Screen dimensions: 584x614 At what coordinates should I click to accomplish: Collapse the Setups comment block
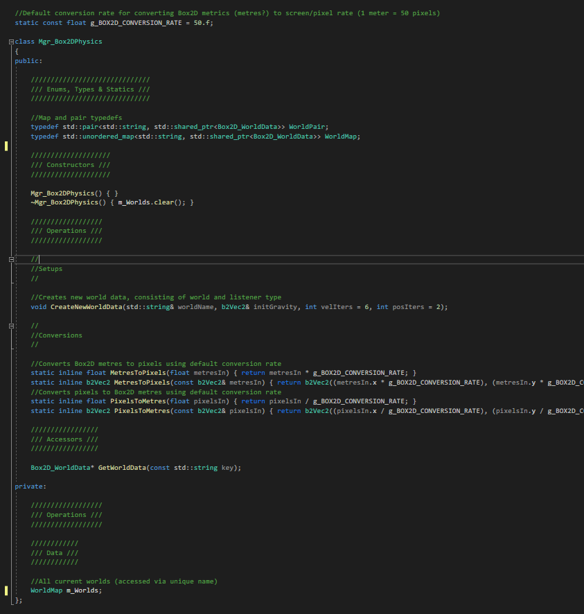[x=11, y=259]
